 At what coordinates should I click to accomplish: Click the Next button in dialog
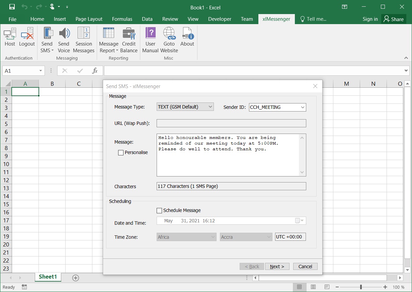click(x=277, y=267)
